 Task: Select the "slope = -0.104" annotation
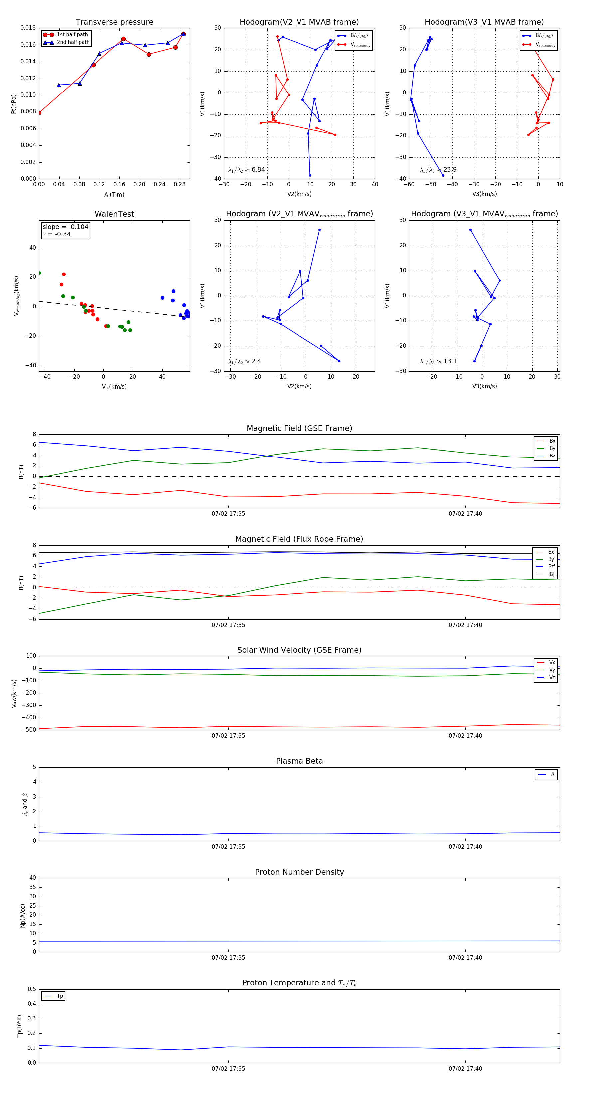coord(65,227)
